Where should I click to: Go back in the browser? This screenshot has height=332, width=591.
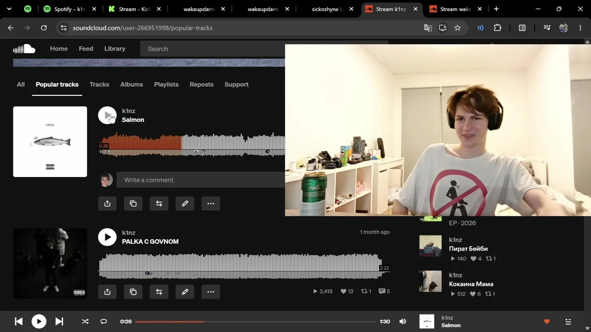pos(11,28)
